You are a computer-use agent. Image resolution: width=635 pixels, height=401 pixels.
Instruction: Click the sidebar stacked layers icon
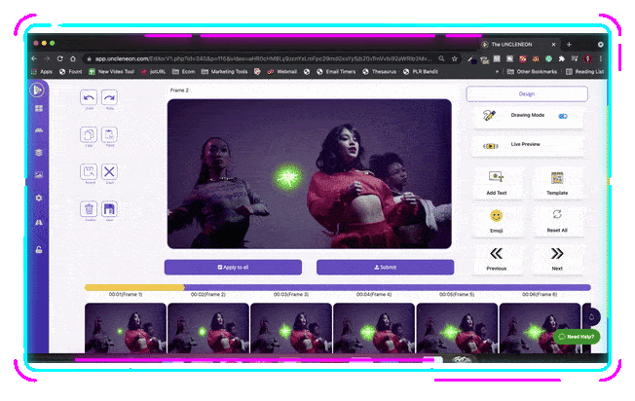pyautogui.click(x=39, y=153)
